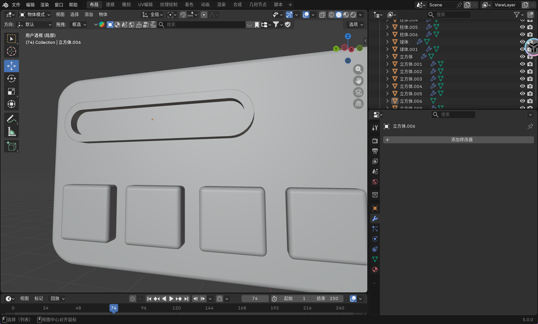Expand the 立方体.001 tree item

[387, 64]
